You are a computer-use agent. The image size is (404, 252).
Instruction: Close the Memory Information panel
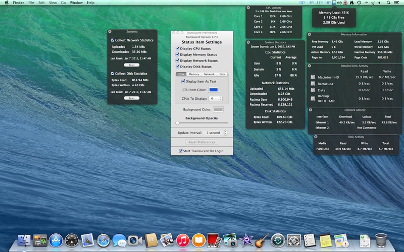click(x=309, y=34)
